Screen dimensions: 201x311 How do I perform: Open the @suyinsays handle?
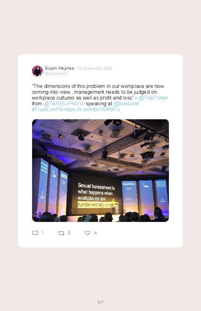56,74
